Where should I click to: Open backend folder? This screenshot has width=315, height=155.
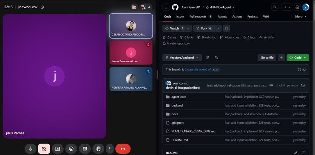pos(177,106)
